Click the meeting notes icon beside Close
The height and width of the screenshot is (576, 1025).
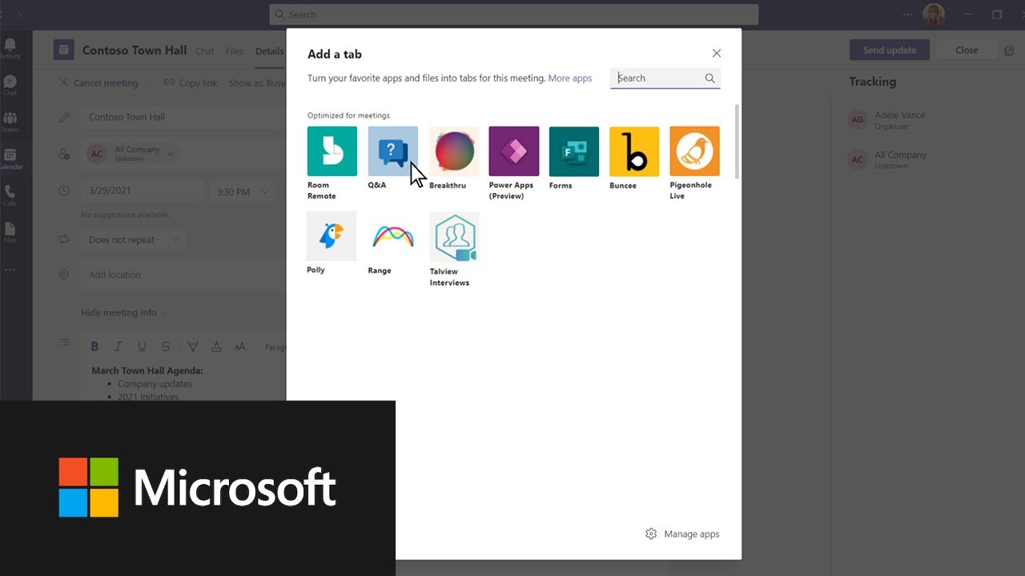pos(1009,50)
